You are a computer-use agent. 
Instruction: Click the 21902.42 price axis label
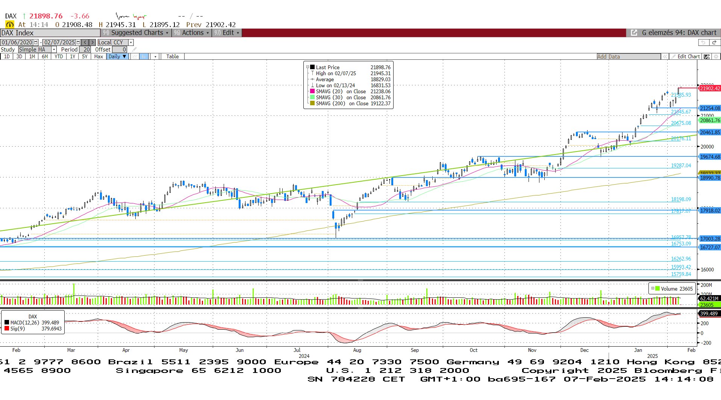click(710, 88)
